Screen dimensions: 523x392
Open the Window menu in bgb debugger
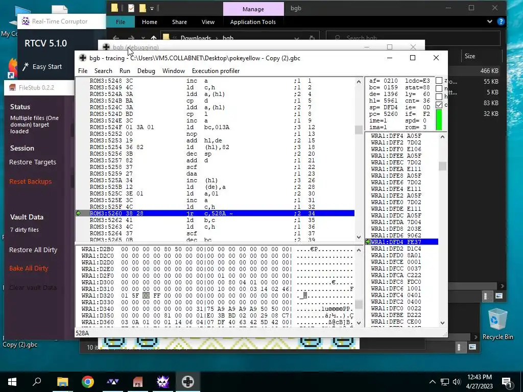coord(174,70)
